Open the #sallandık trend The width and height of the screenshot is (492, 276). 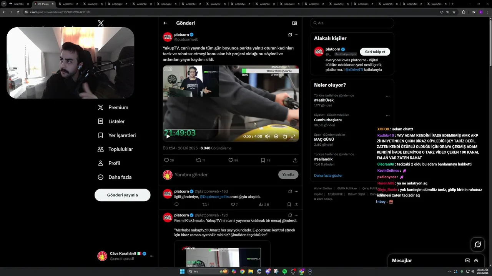[x=323, y=159]
